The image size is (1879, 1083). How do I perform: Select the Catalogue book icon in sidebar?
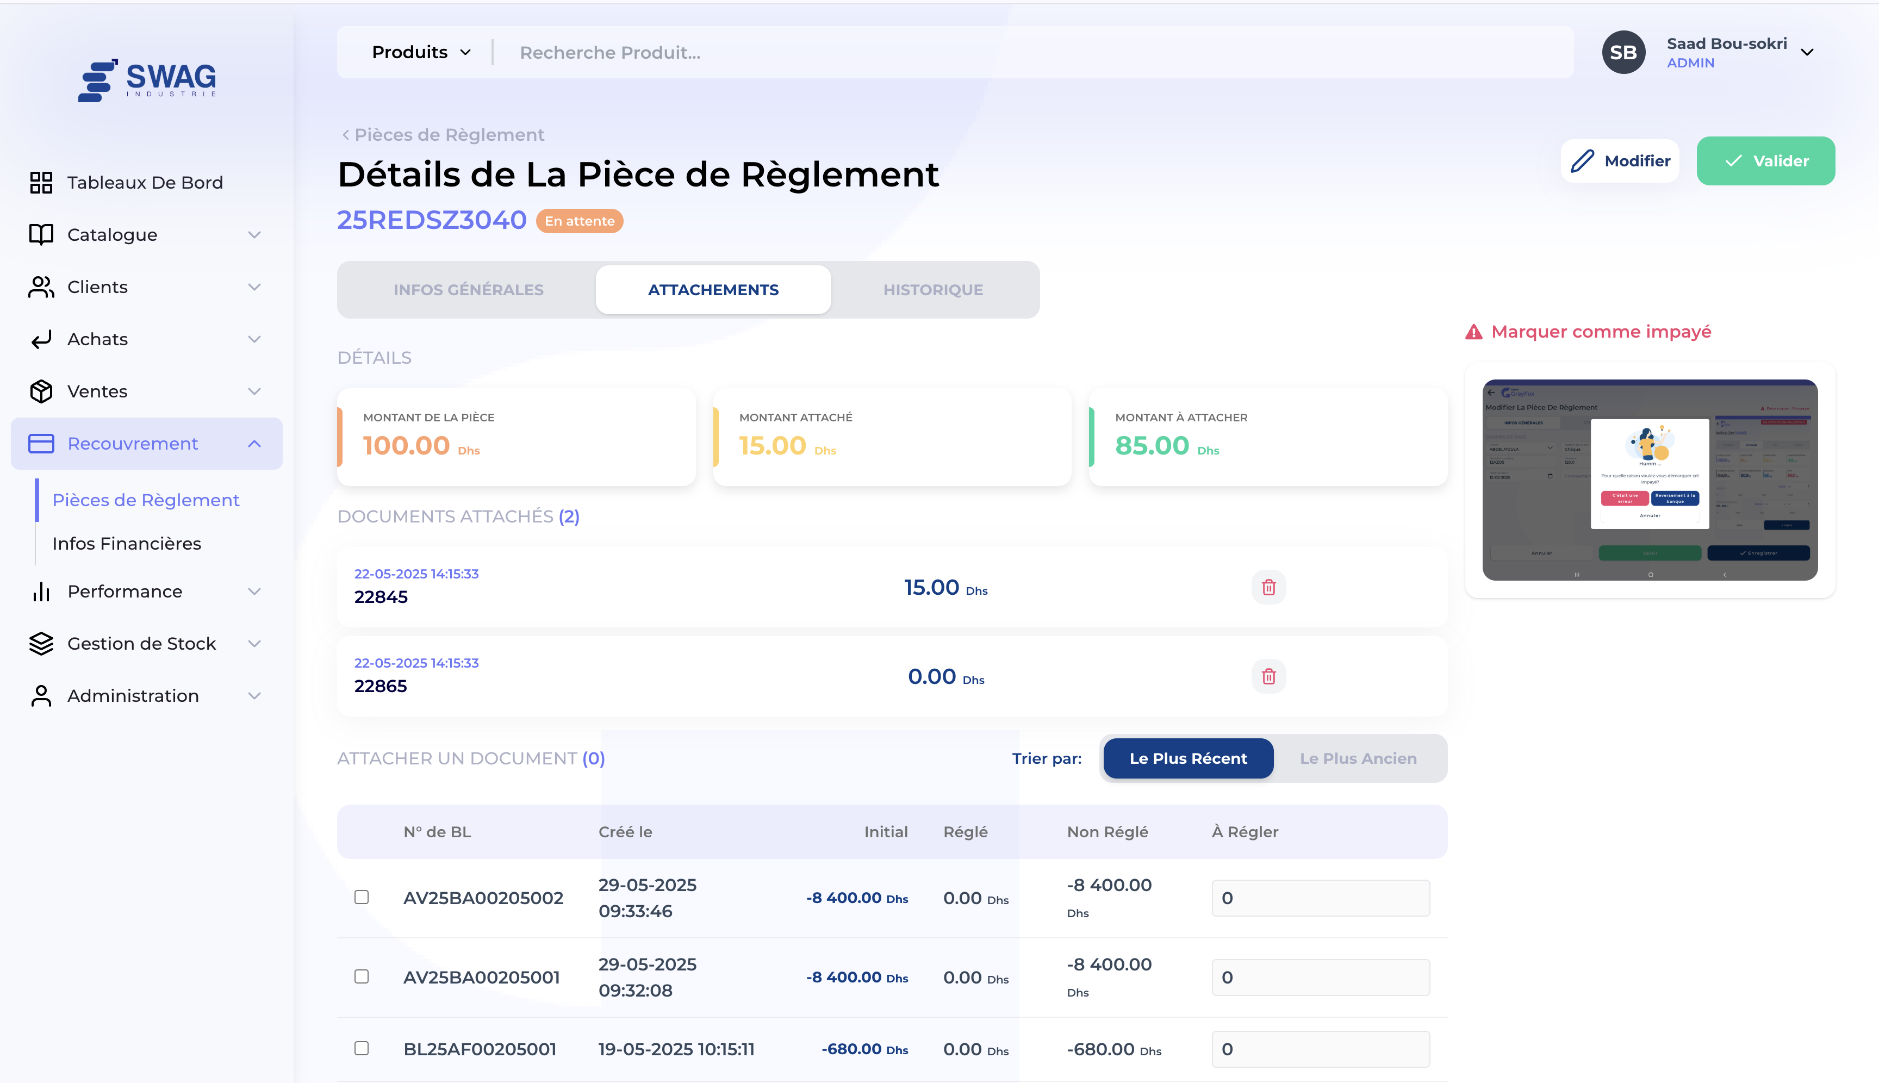coord(41,234)
